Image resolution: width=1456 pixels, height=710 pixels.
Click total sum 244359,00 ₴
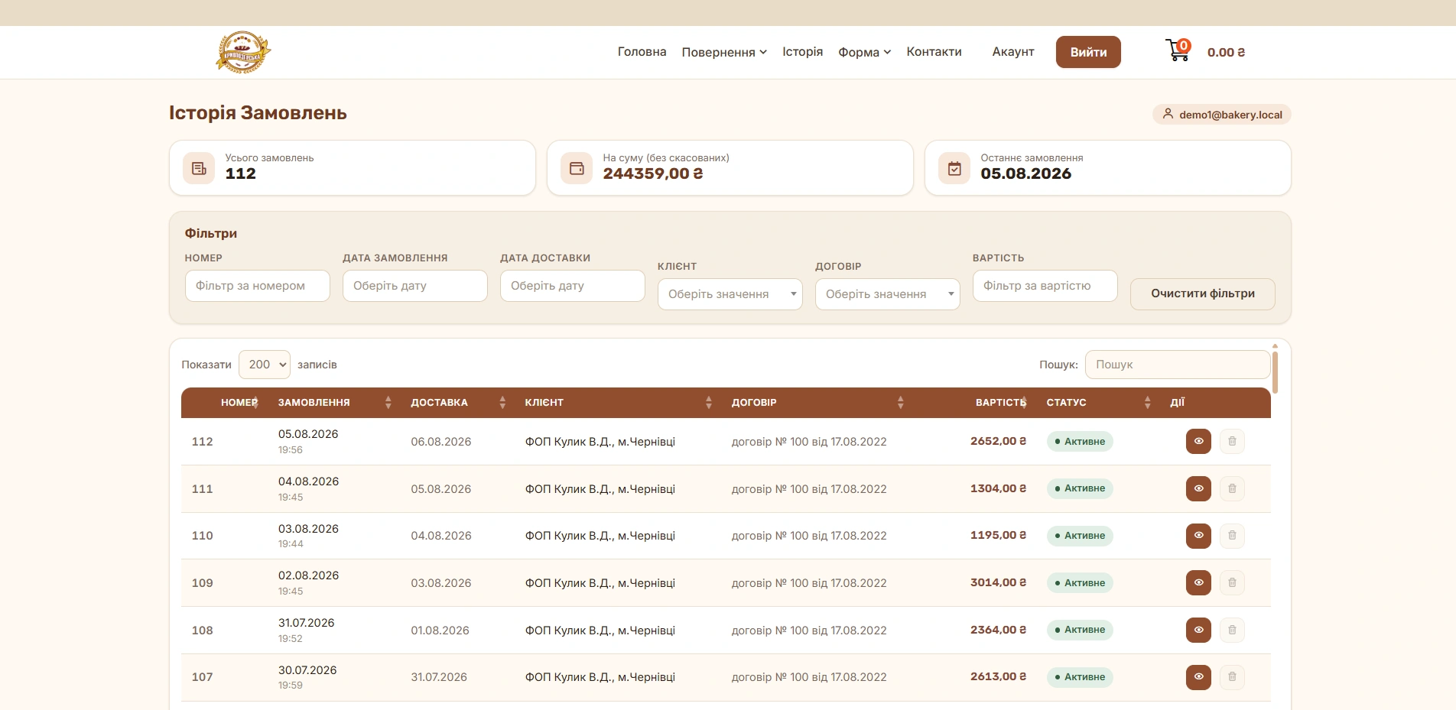point(653,173)
